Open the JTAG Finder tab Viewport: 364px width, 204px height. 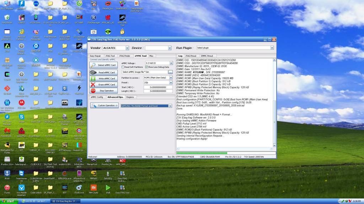coord(125,56)
